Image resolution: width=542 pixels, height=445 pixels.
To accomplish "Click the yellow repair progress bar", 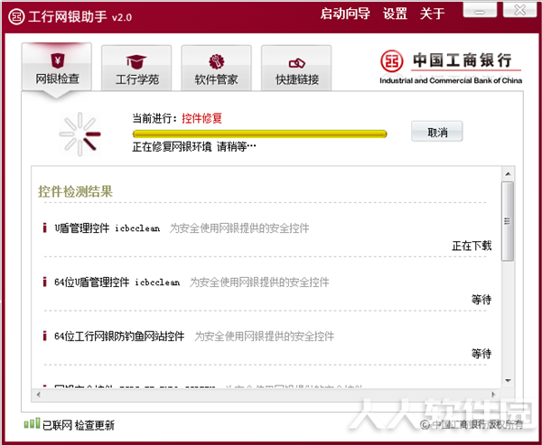I will point(259,134).
